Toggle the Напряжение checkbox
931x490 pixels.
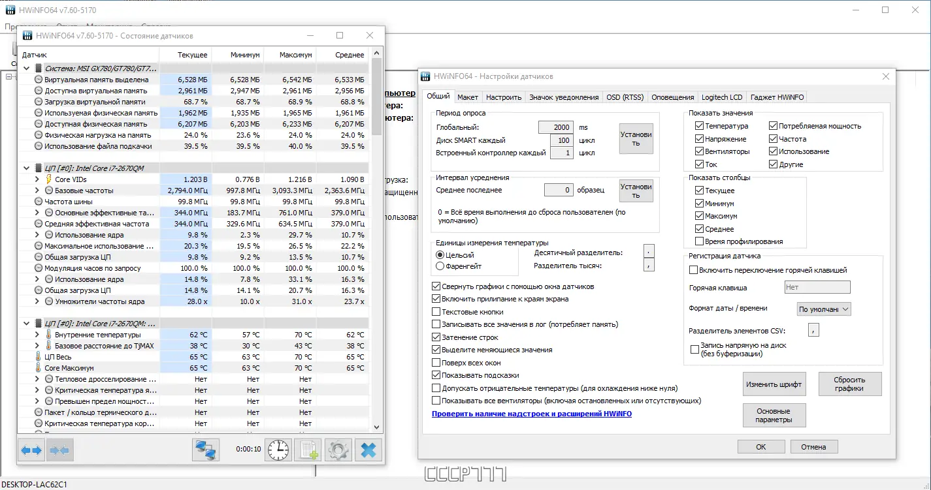[698, 139]
